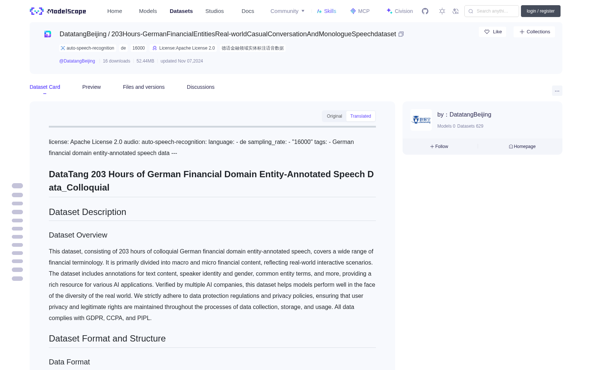Click the Follow plus icon
592x370 pixels.
click(x=432, y=147)
